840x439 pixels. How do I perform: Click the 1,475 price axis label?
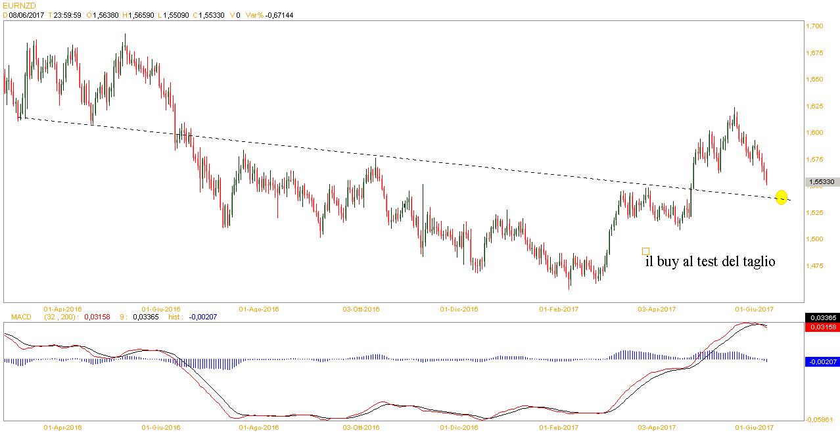814,266
